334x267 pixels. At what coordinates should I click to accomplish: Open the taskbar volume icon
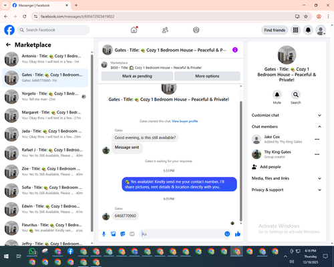click(x=292, y=262)
